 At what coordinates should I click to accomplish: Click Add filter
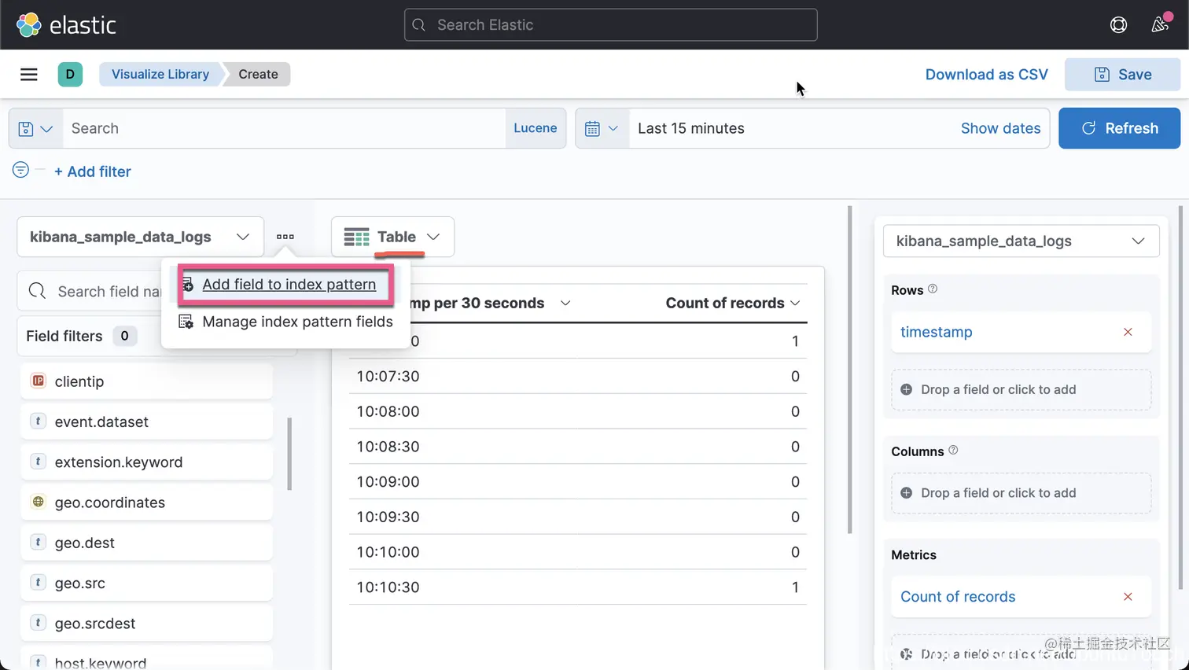tap(93, 171)
